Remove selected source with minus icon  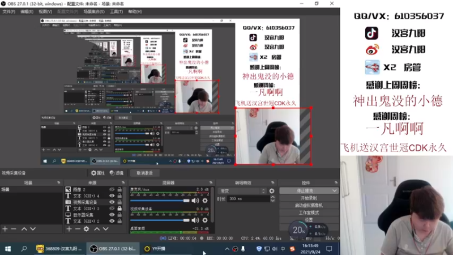[x=78, y=229]
